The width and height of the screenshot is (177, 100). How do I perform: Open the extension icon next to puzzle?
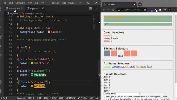tap(156, 10)
